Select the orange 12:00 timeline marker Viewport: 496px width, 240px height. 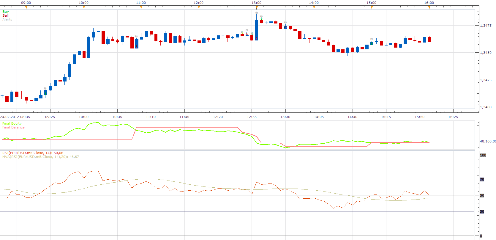pos(199,7)
